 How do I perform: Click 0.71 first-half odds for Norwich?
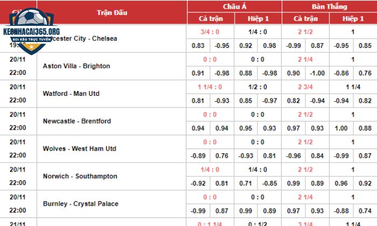(246, 183)
